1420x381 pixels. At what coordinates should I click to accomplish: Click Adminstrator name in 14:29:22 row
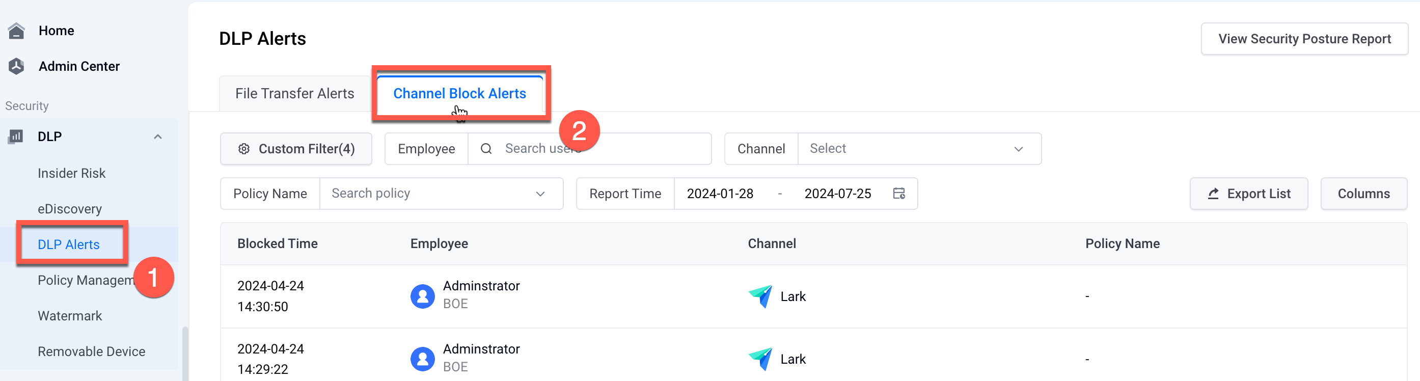[x=481, y=349]
